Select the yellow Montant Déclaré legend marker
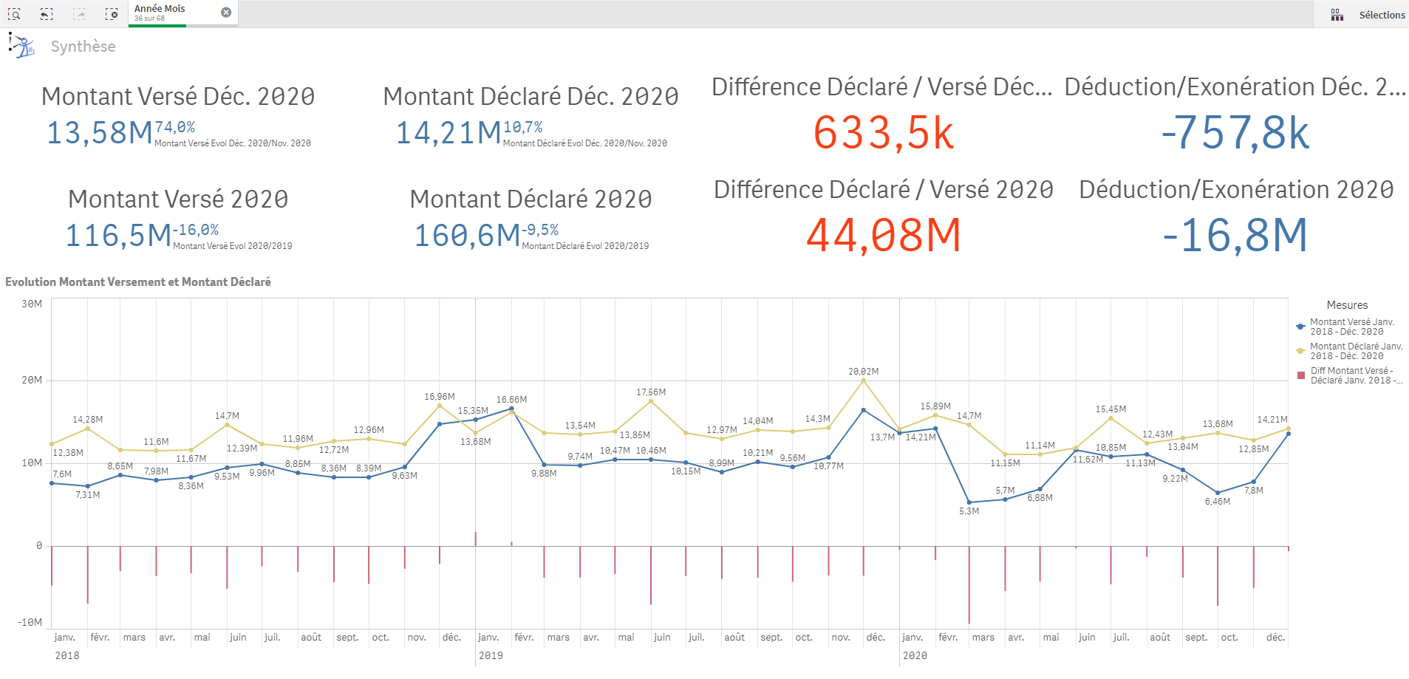Viewport: 1409px width, 679px height. coord(1300,351)
